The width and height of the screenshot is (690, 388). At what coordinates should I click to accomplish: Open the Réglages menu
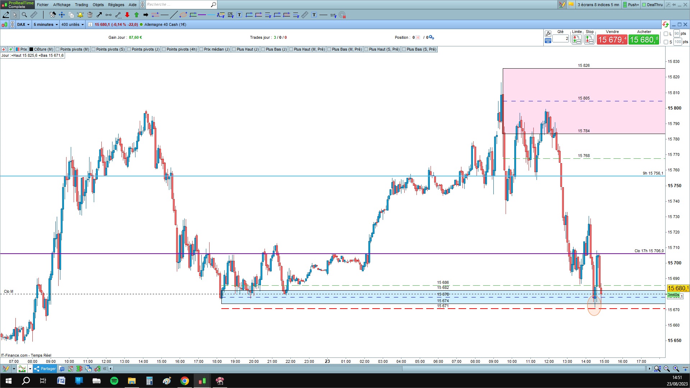[116, 5]
